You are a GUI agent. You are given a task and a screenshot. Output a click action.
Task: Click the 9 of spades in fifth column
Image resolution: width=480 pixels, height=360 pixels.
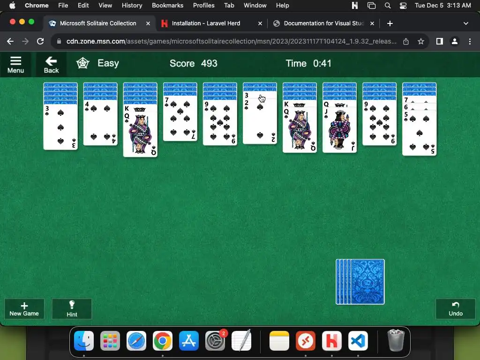[220, 122]
